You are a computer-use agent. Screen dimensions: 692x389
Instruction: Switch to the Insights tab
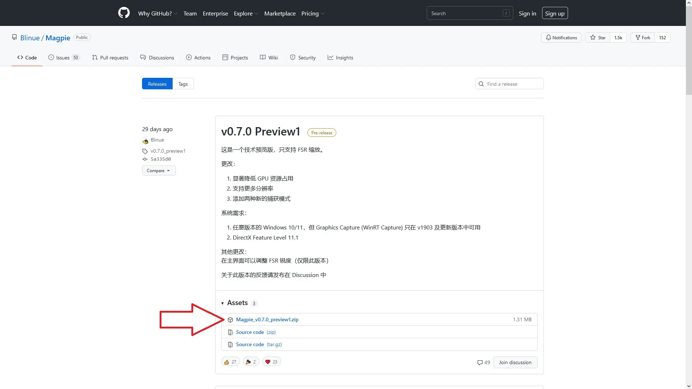tap(340, 58)
